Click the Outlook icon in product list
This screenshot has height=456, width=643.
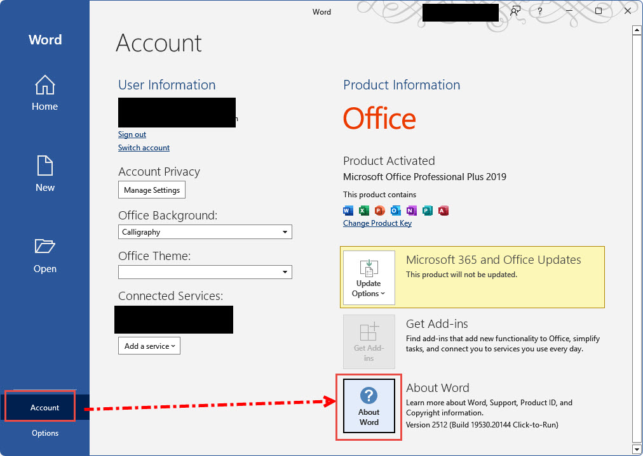pos(396,211)
